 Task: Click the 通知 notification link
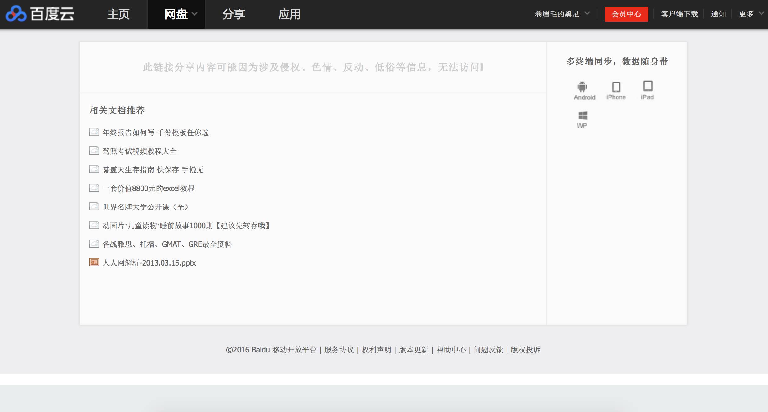coord(719,14)
